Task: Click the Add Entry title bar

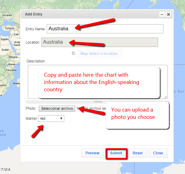Action: (x=91, y=14)
